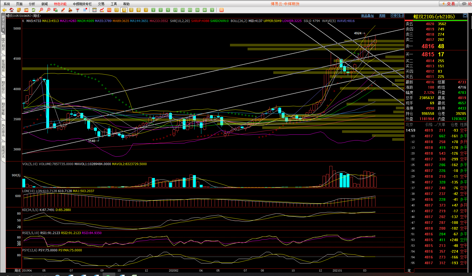Open the 周期 period dropdown link
This screenshot has height=276, width=472.
[x=382, y=16]
